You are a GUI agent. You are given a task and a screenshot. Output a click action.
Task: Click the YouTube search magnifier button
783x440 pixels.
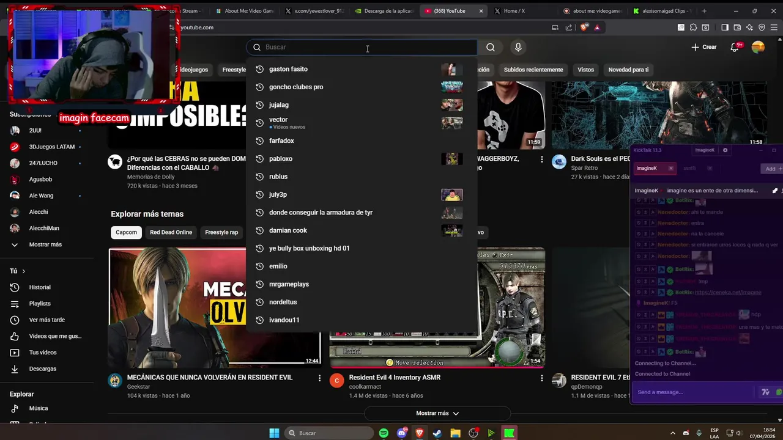pyautogui.click(x=491, y=47)
